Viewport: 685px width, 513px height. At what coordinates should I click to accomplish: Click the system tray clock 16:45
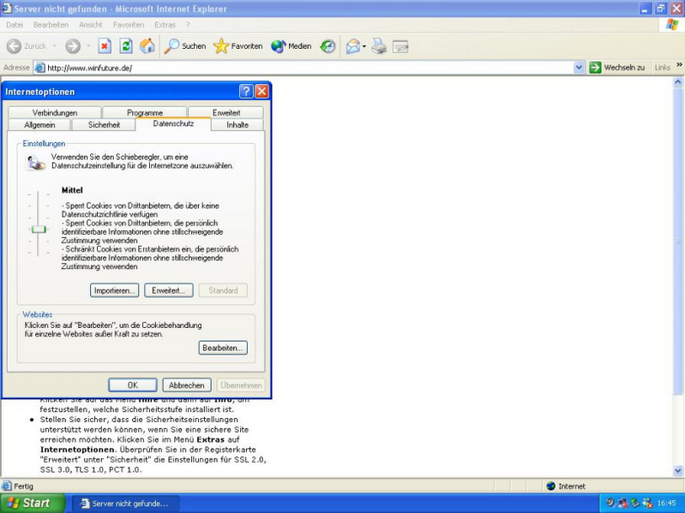click(x=667, y=504)
